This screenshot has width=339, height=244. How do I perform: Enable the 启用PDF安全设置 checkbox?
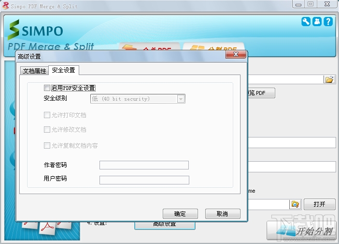pos(47,88)
